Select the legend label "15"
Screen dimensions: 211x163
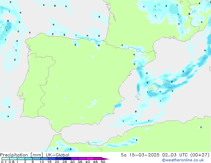click(x=49, y=162)
